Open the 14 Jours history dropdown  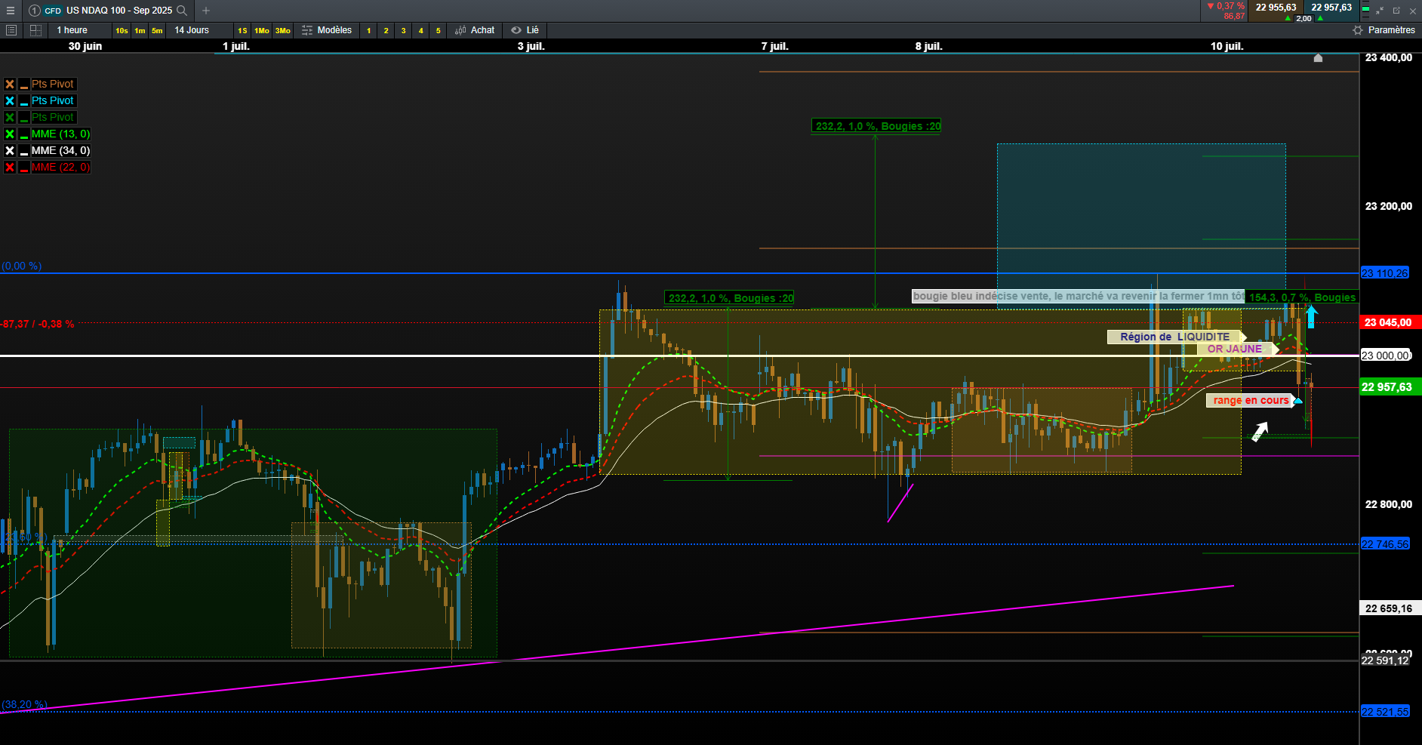click(x=192, y=30)
